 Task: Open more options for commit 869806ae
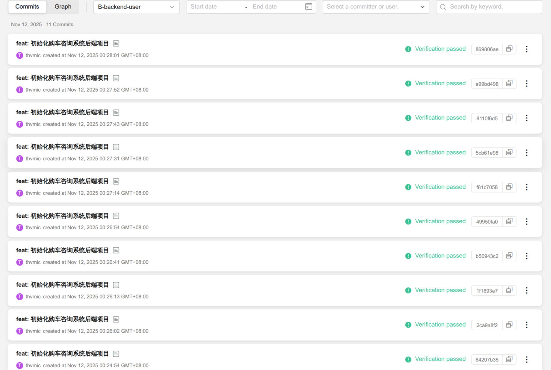tap(526, 49)
